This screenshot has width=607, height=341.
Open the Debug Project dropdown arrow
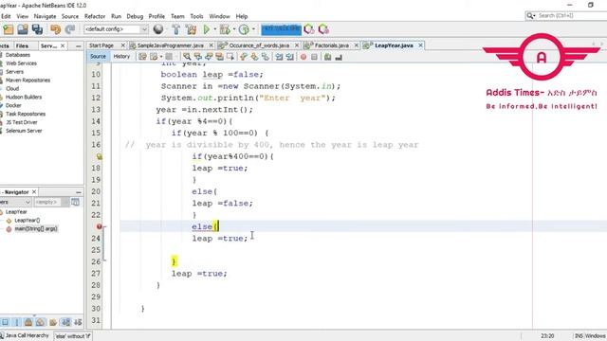[x=234, y=29]
